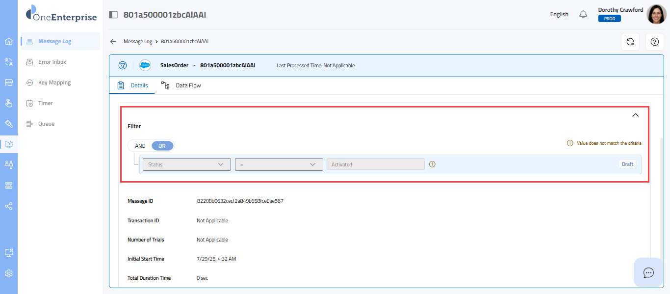Select the AND filter operator
This screenshot has height=294, width=670.
coord(140,146)
